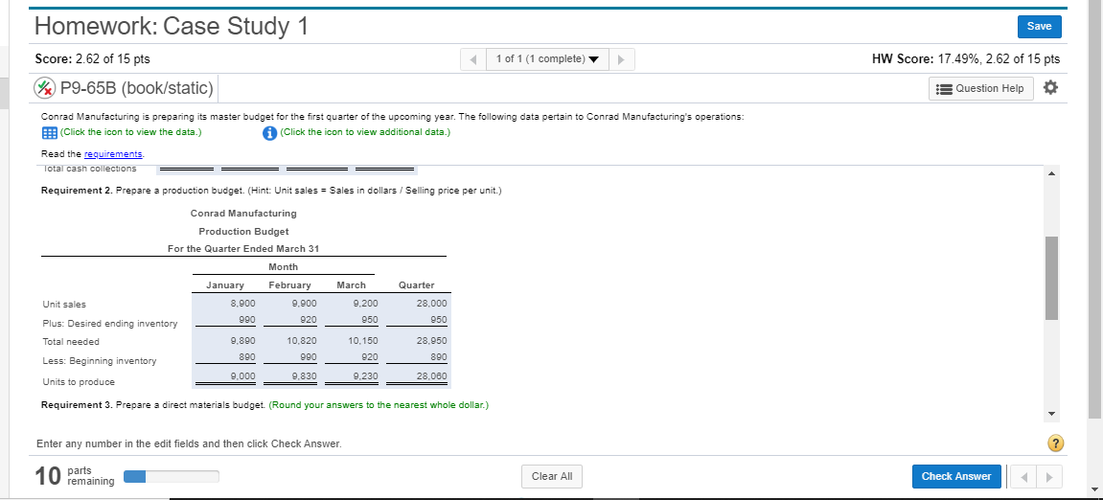Click Check Answer button
This screenshot has height=500, width=1103.
(956, 476)
